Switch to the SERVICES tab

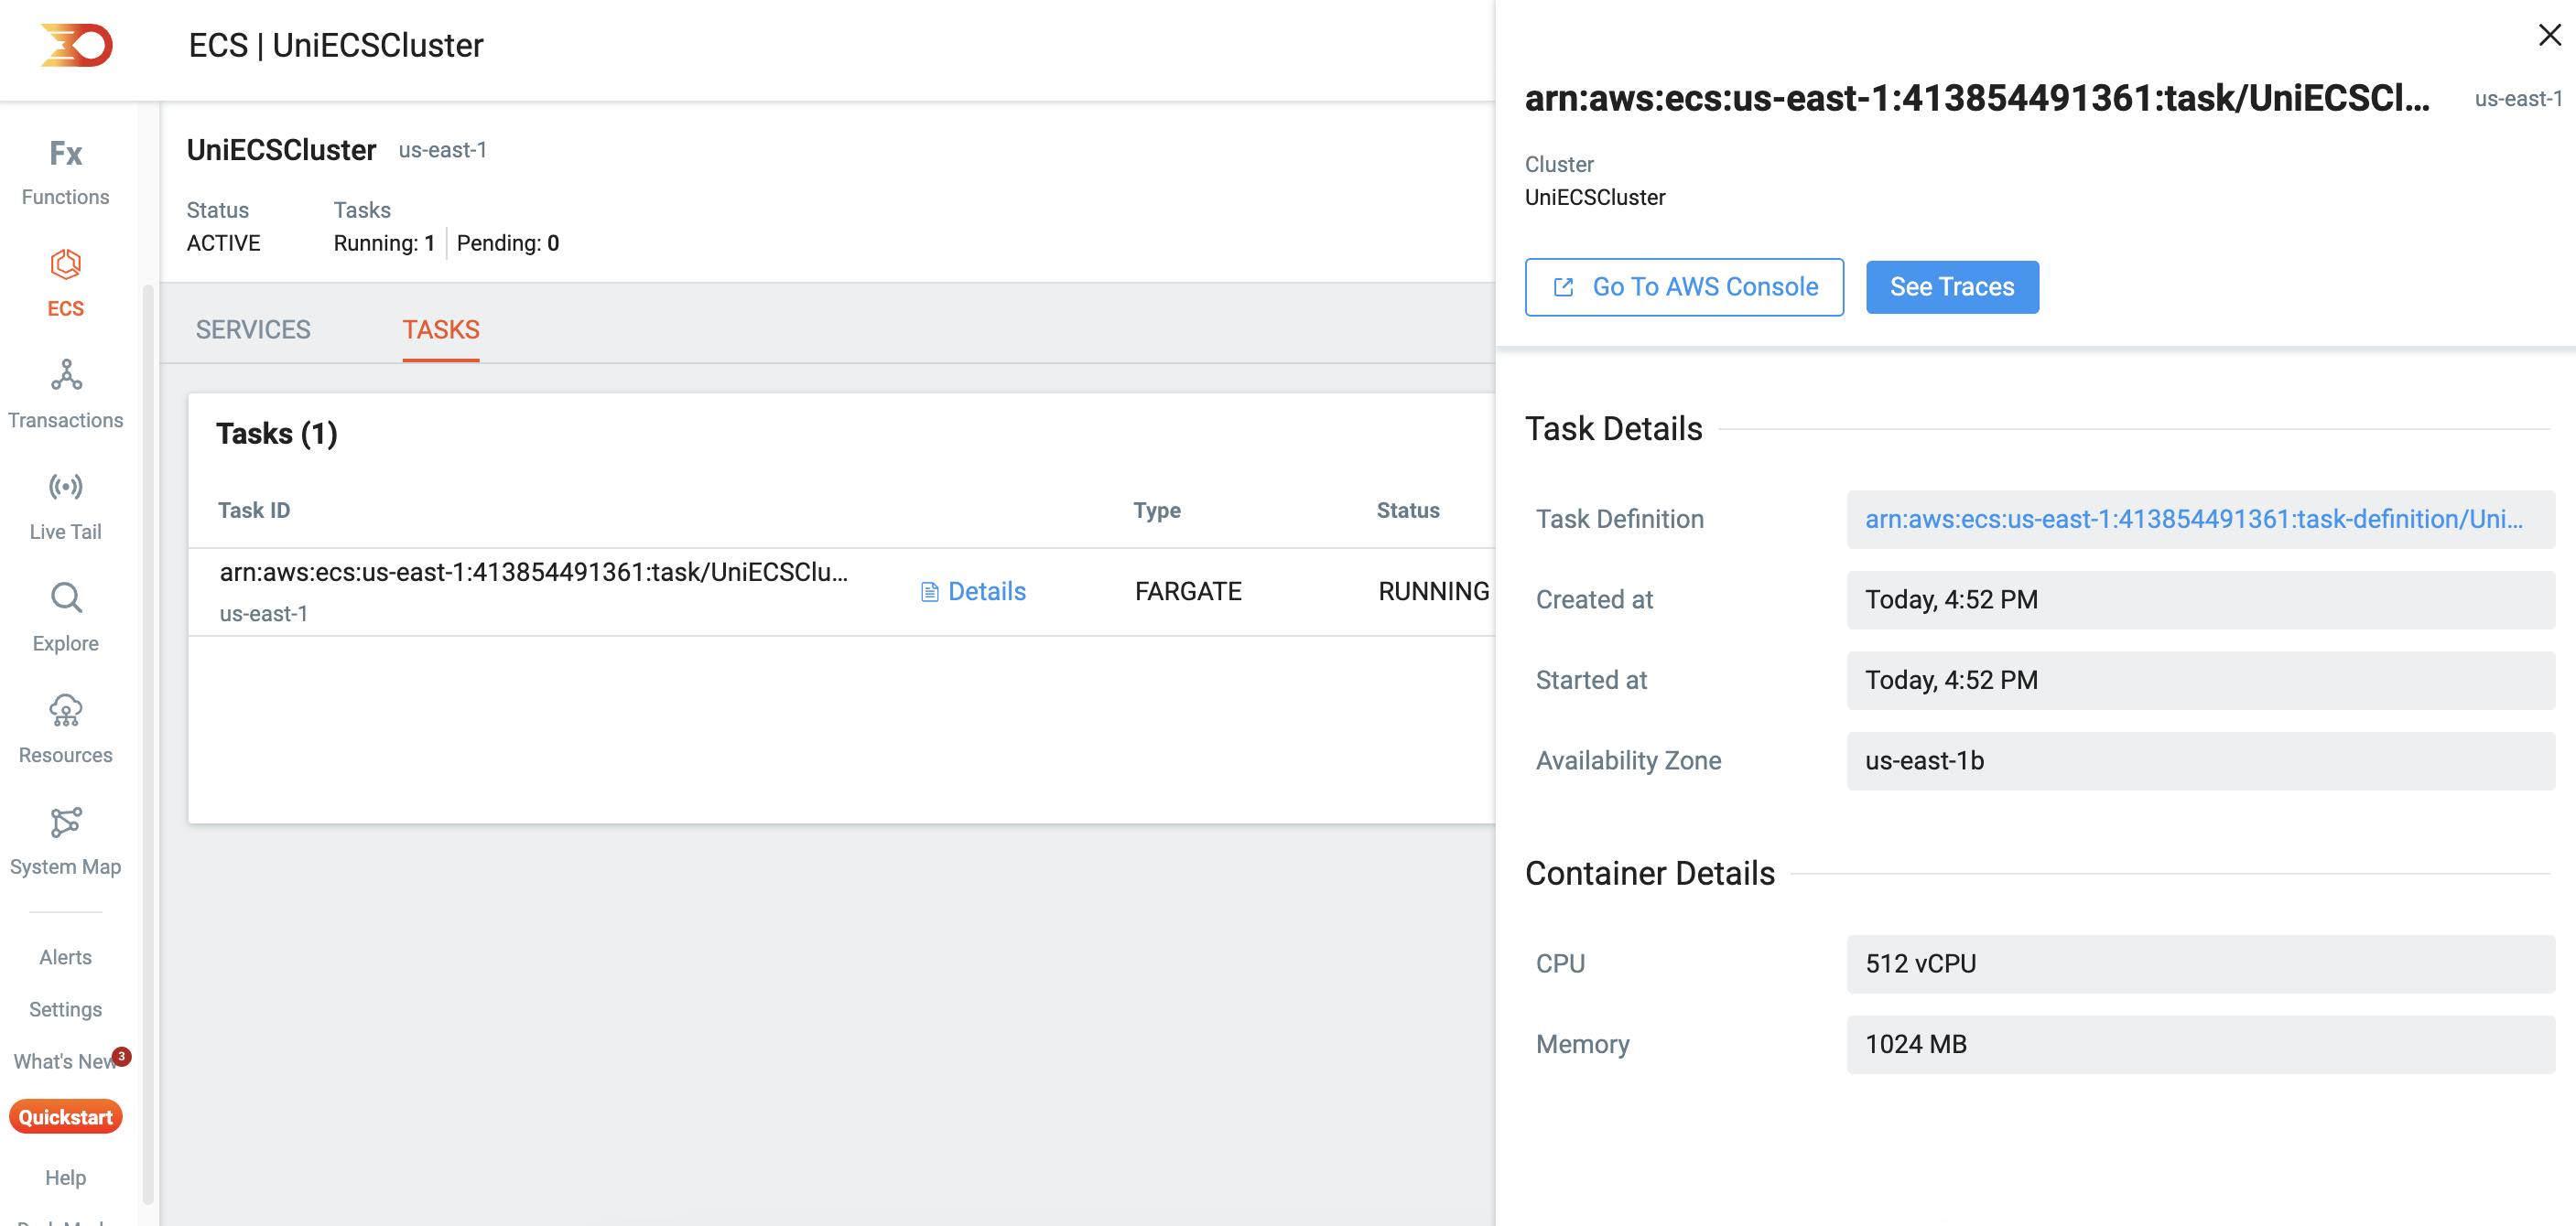click(253, 329)
